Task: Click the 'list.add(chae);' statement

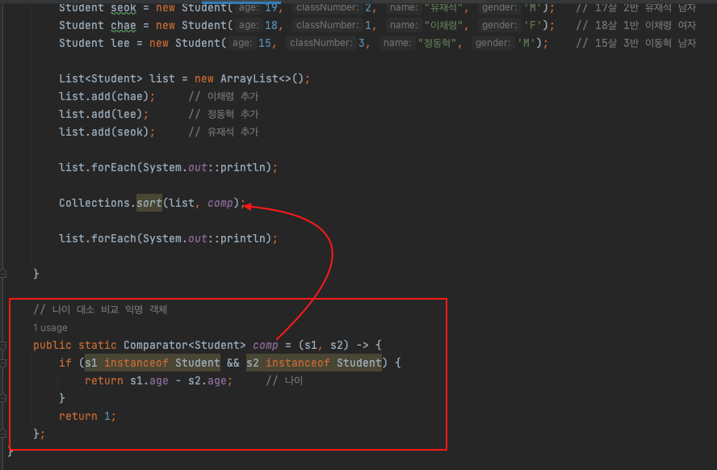Action: click(x=107, y=96)
